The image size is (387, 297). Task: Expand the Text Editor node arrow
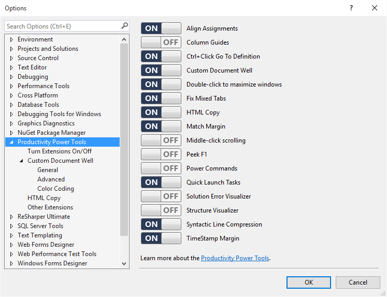(11, 67)
